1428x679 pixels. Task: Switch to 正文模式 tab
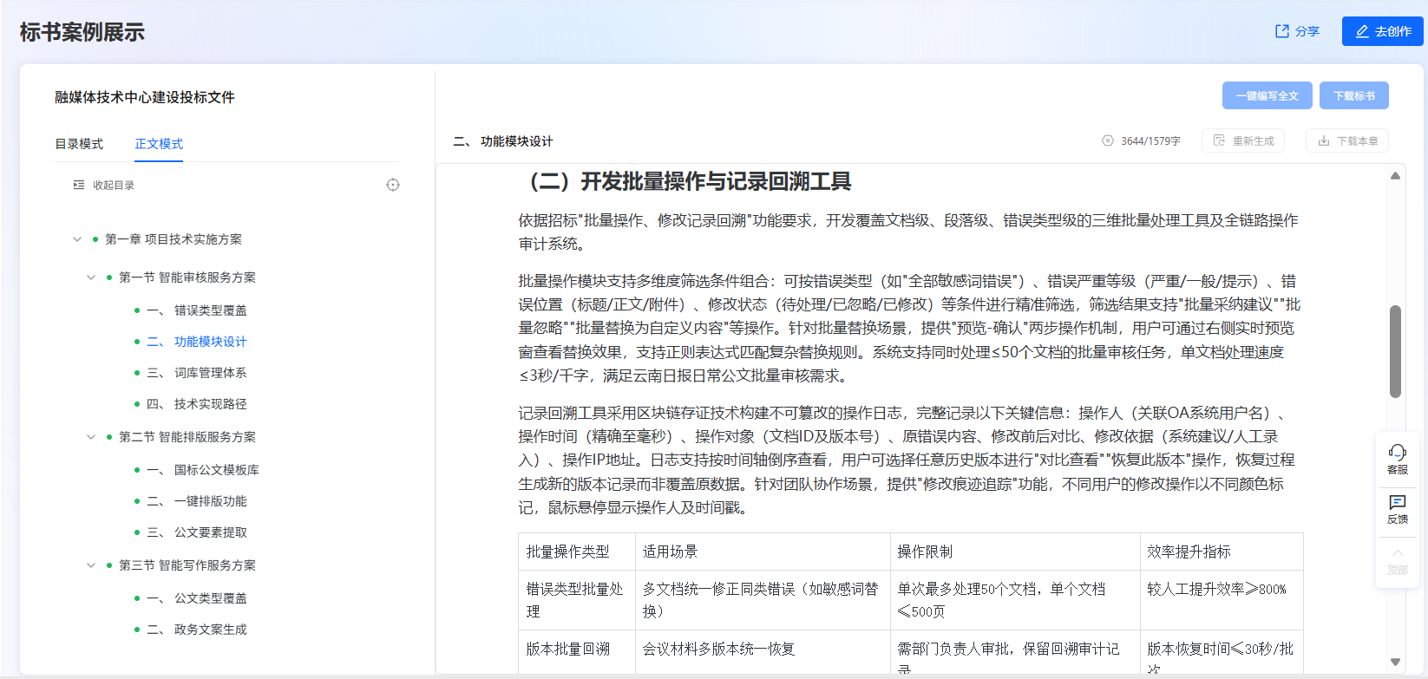(x=159, y=144)
